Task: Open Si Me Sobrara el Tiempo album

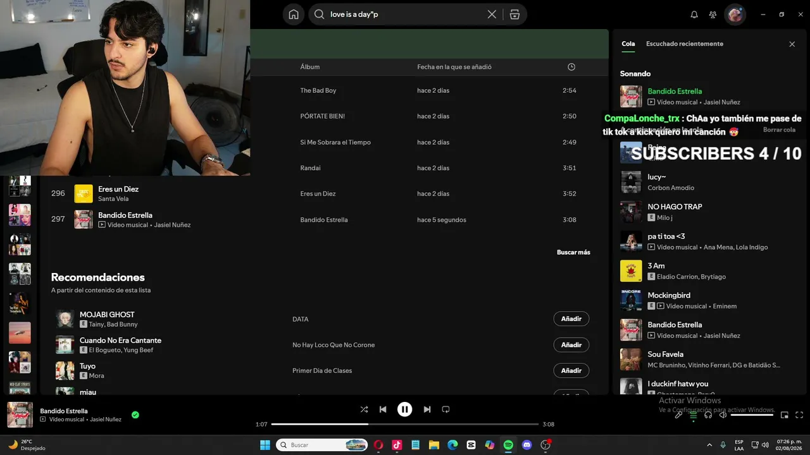Action: 335,142
